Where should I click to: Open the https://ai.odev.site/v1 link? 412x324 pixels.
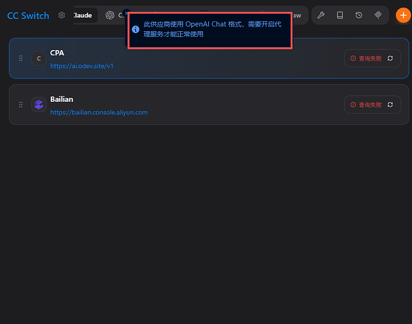[82, 66]
